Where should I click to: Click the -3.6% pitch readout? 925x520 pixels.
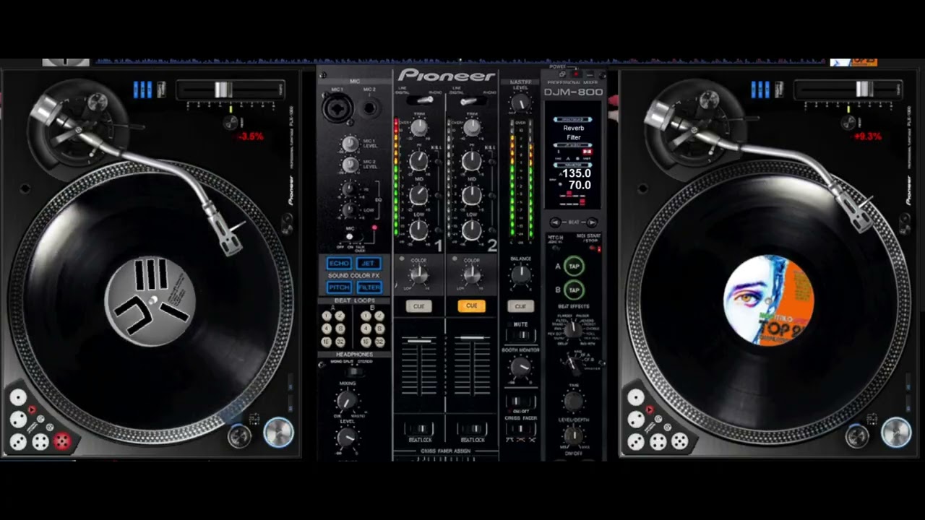click(x=251, y=136)
